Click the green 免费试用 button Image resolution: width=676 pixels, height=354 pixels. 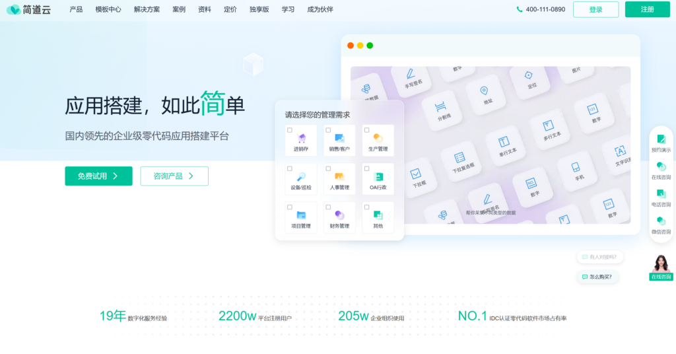98,176
